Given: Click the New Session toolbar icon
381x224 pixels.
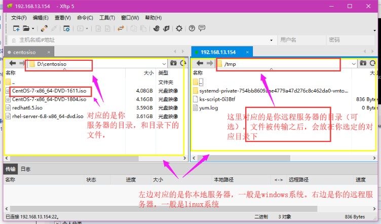Looking at the screenshot, I should 16,28.
